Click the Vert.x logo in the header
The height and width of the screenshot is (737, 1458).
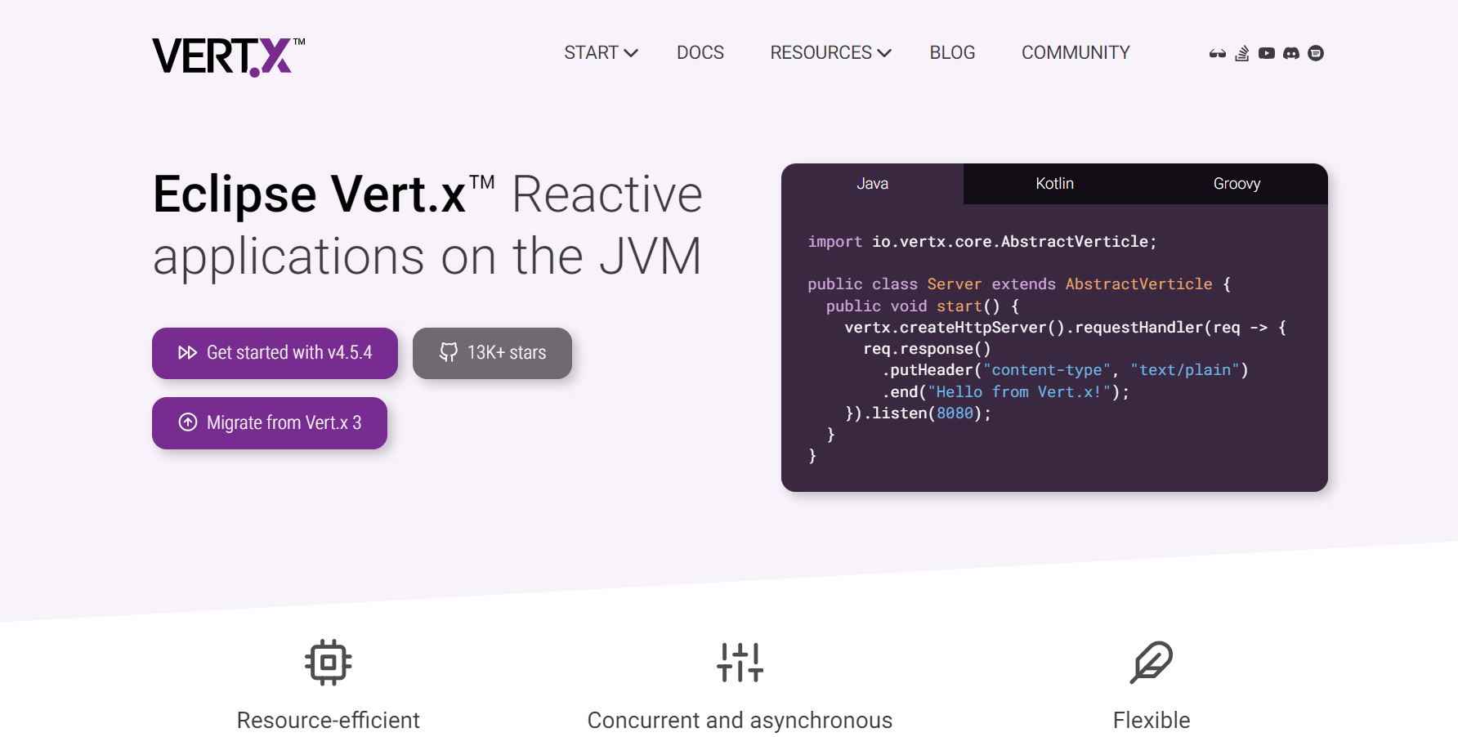click(228, 56)
